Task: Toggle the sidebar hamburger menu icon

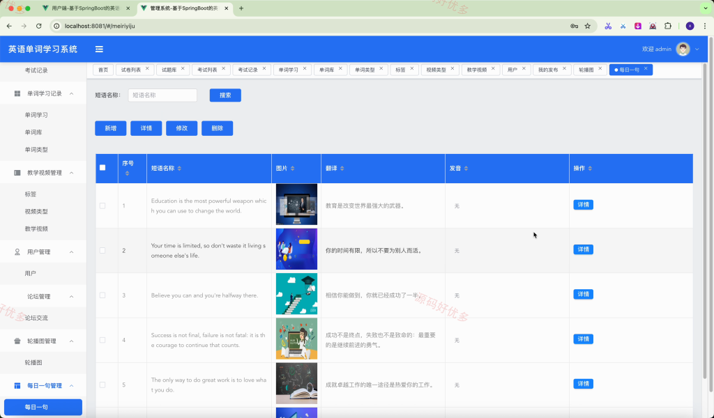Action: point(99,49)
